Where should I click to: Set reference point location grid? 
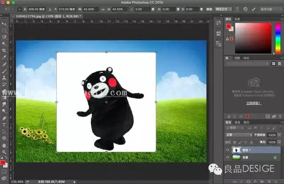(20, 9)
